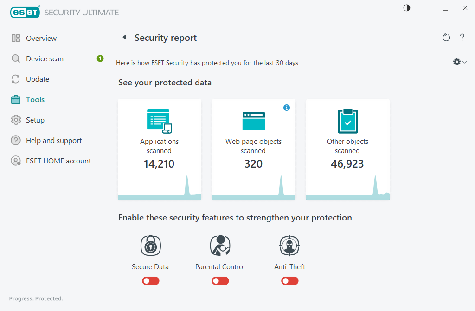Click the Security report heading
Image resolution: width=475 pixels, height=311 pixels.
pos(166,38)
